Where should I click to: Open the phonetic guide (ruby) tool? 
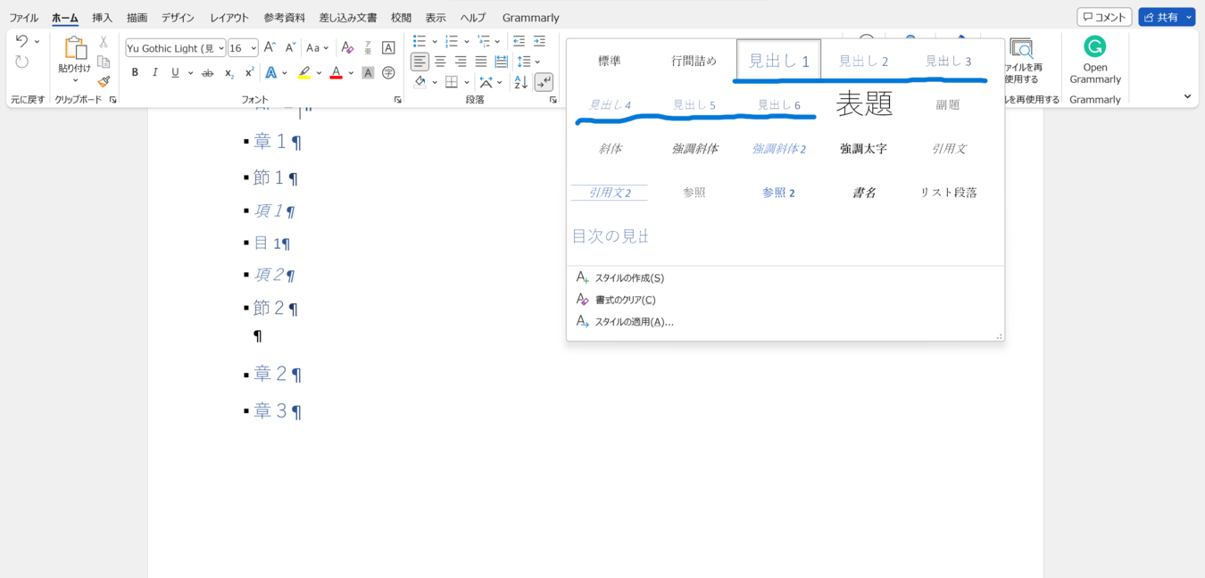click(x=368, y=48)
